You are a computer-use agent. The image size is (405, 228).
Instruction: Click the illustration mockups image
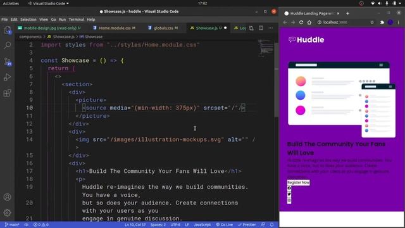[342, 99]
